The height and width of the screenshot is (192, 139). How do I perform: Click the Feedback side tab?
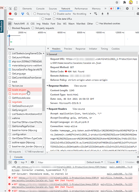coord(2,27)
